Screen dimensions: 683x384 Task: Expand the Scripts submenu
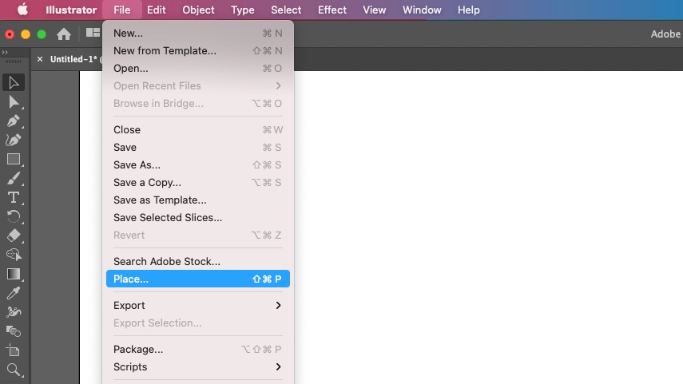198,366
